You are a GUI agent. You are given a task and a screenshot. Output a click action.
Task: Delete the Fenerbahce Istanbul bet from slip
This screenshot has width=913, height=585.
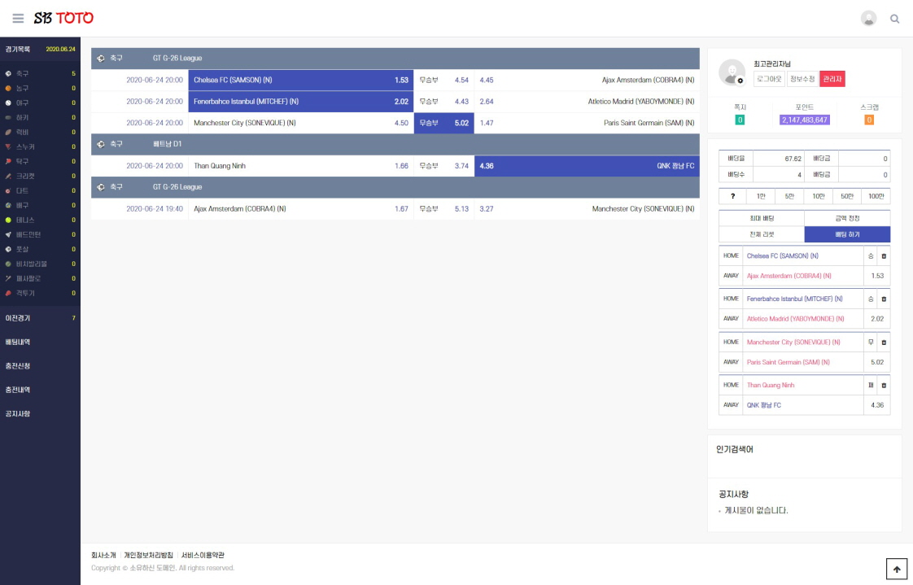tap(884, 299)
